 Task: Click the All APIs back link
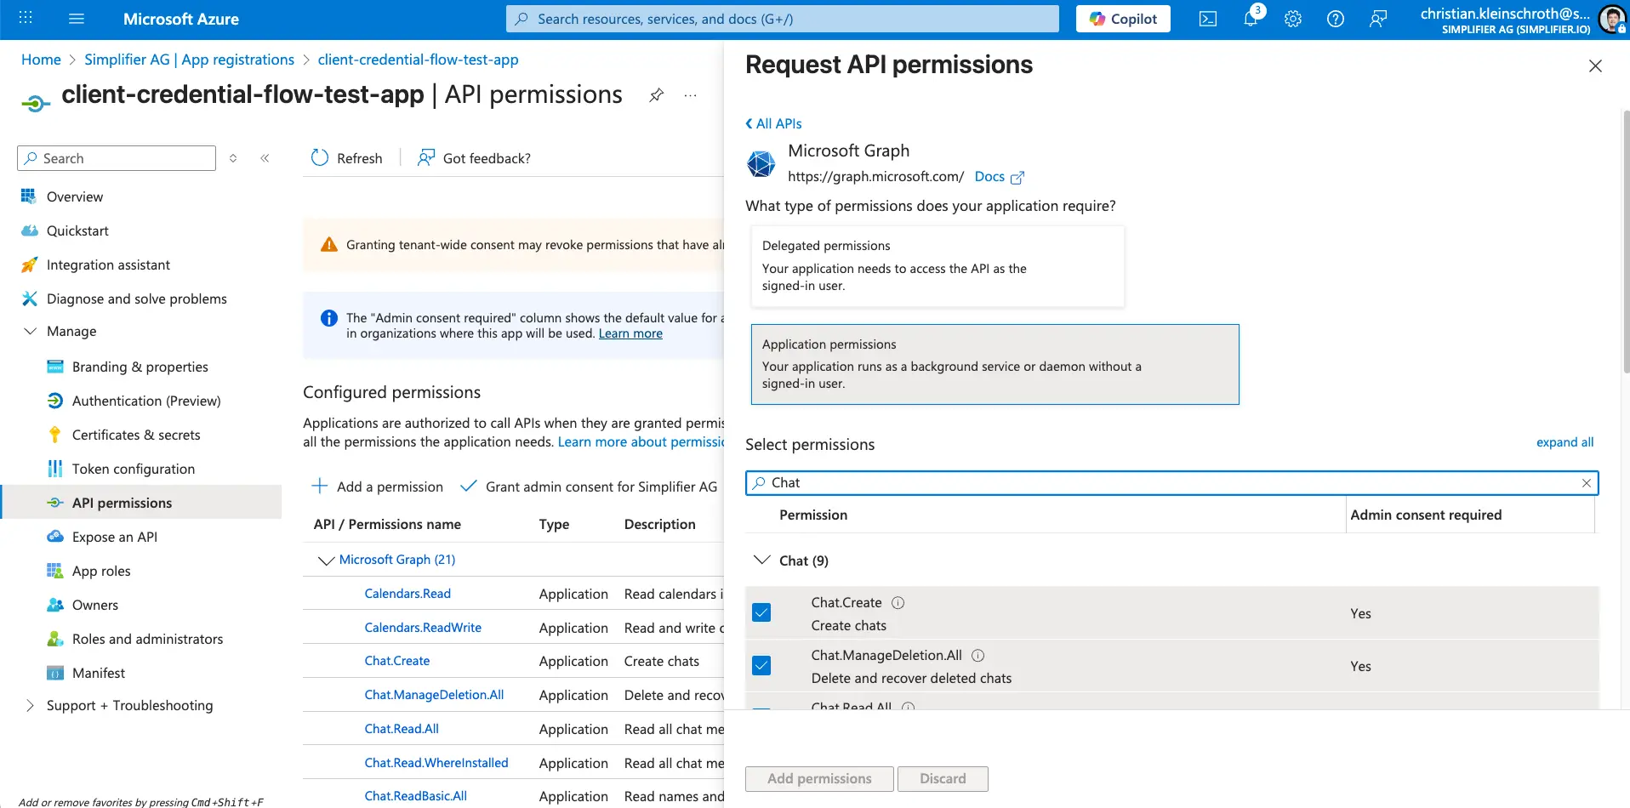774,123
